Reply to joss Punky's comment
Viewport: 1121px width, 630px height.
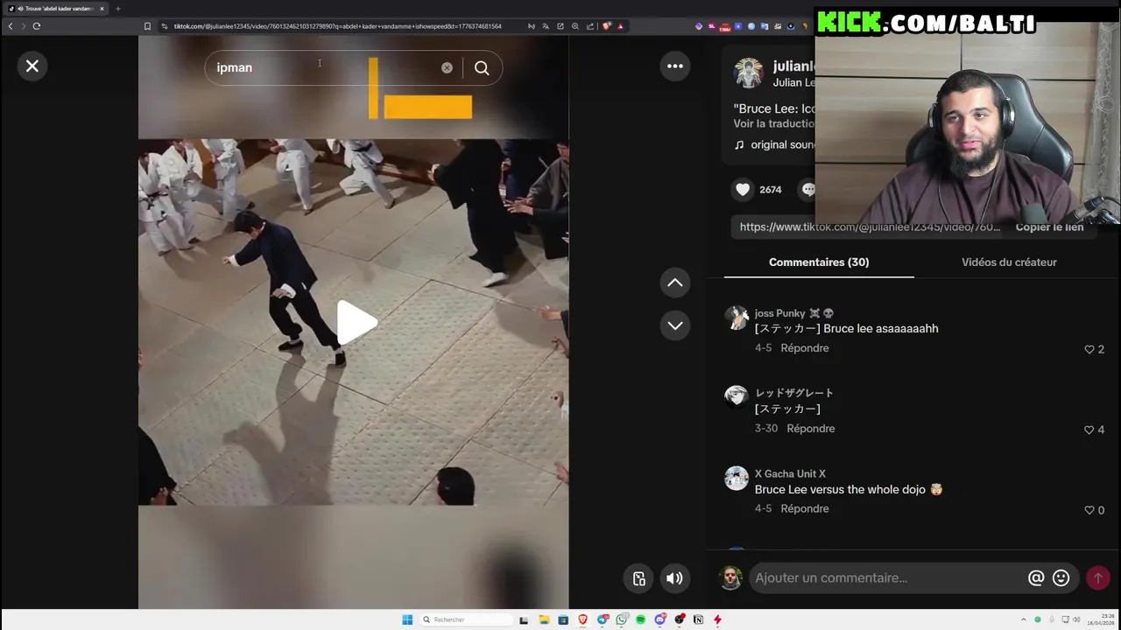(804, 348)
